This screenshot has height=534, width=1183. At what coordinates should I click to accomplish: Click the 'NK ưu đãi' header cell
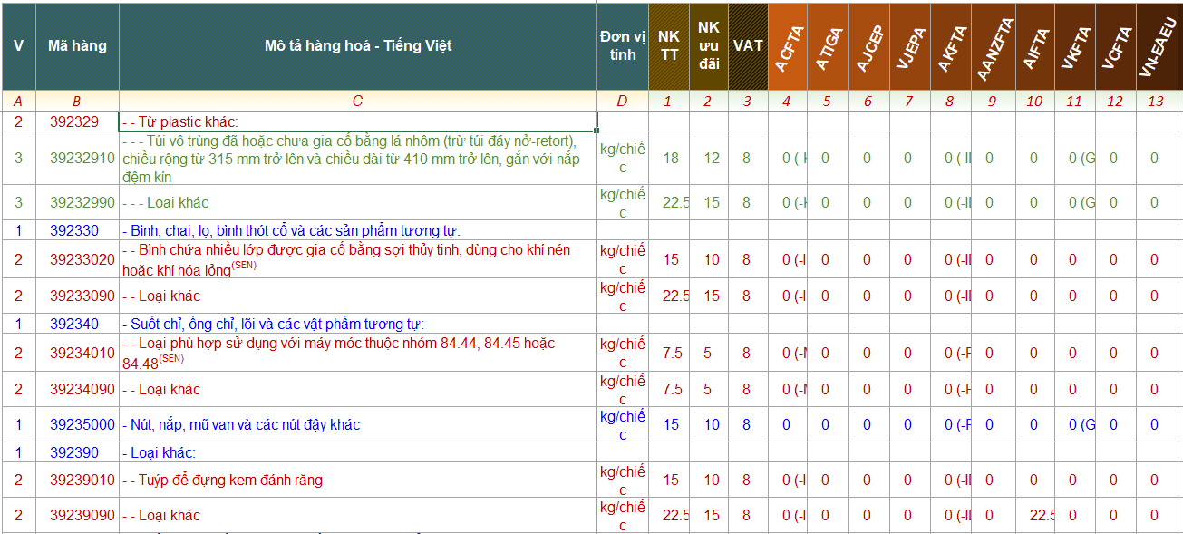[x=708, y=46]
